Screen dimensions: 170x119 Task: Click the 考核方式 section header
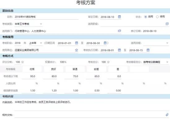85,56
